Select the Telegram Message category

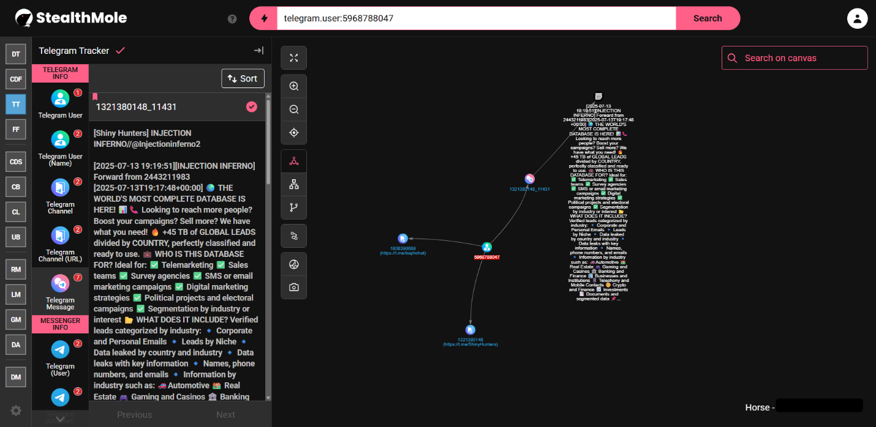60,292
